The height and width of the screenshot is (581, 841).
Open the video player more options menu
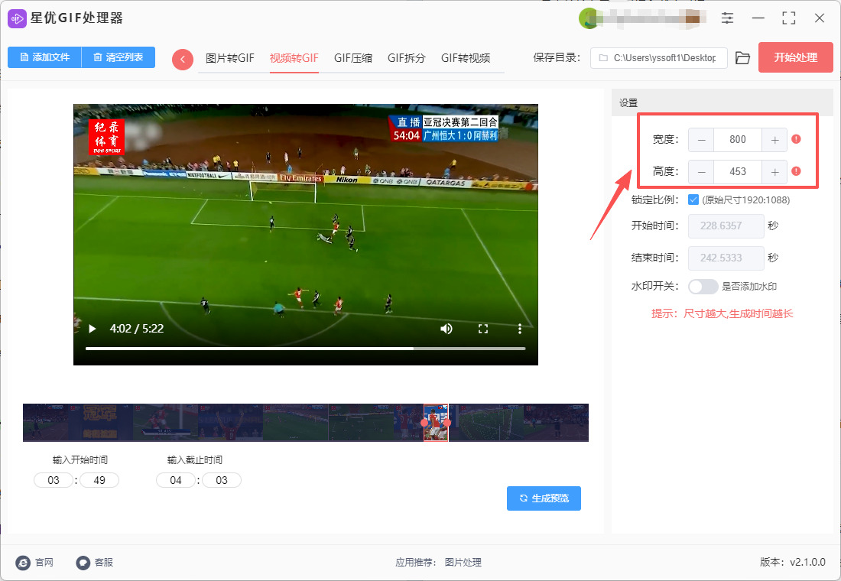pyautogui.click(x=519, y=329)
